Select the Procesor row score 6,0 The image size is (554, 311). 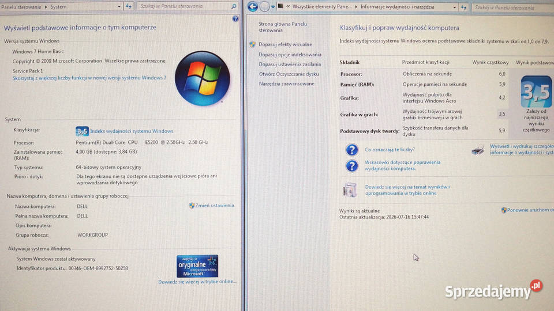pos(502,74)
